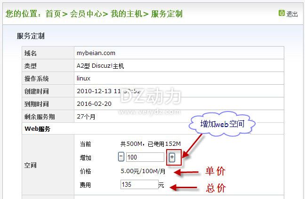This screenshot has width=305, height=199.
Task: Click the linux operating system value
Action: pyautogui.click(x=83, y=79)
